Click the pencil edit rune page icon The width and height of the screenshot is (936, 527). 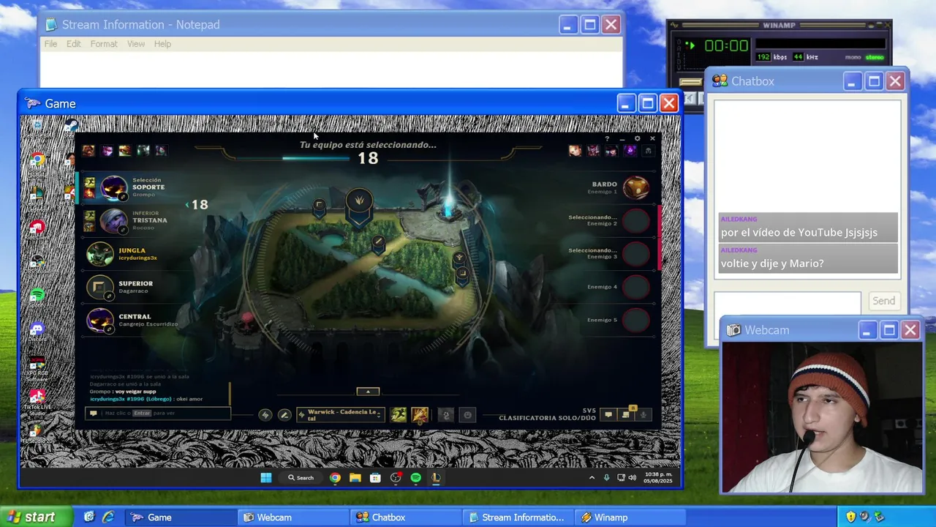[x=284, y=415]
